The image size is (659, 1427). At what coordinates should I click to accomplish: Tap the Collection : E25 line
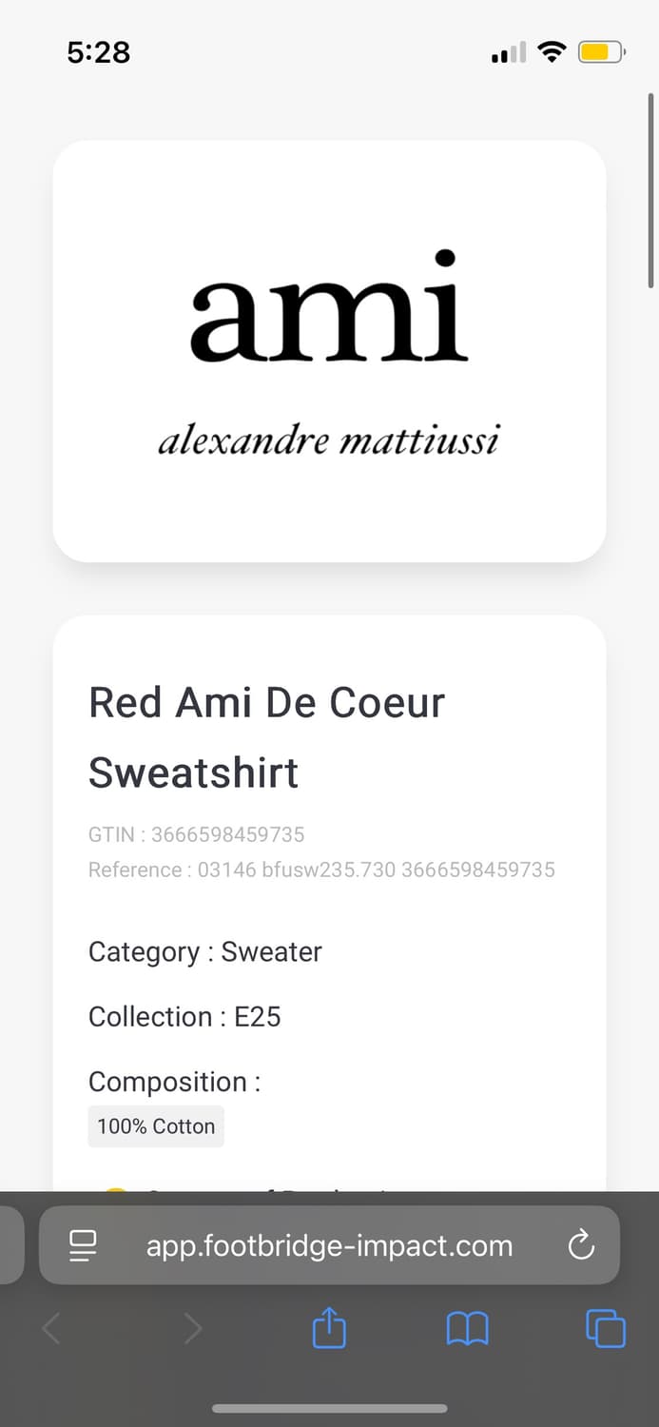[x=184, y=1017]
